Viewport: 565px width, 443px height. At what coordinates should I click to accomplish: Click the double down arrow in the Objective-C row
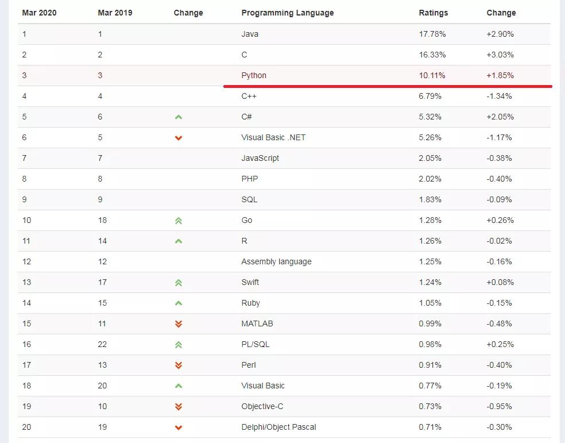(179, 407)
